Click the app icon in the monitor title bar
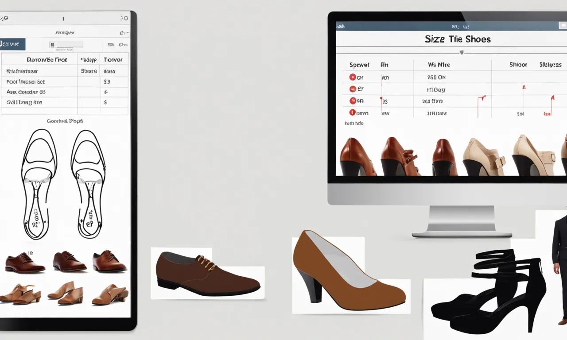 [x=341, y=27]
